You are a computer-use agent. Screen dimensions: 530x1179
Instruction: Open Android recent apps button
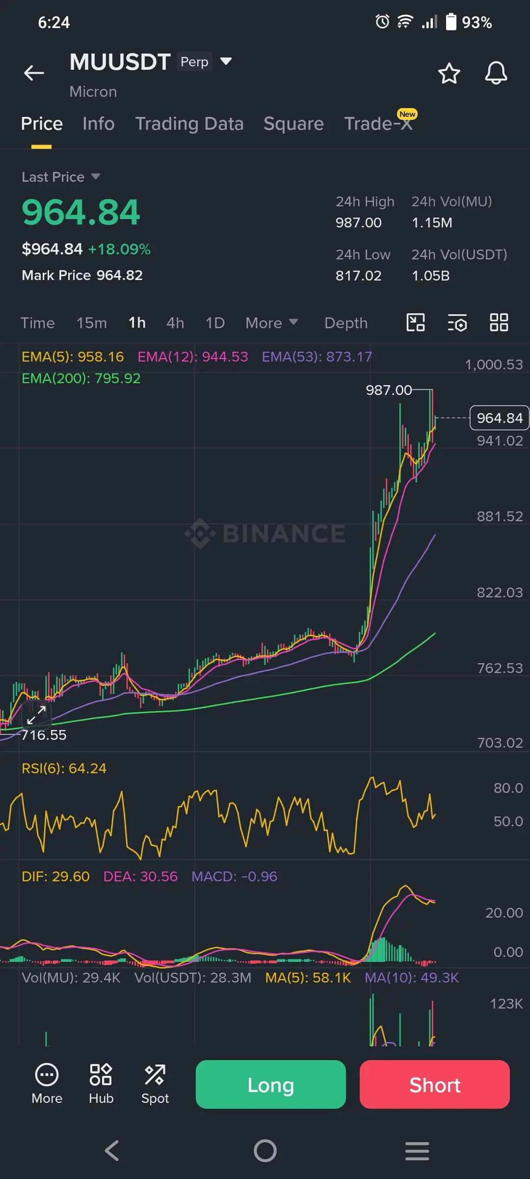click(417, 1151)
